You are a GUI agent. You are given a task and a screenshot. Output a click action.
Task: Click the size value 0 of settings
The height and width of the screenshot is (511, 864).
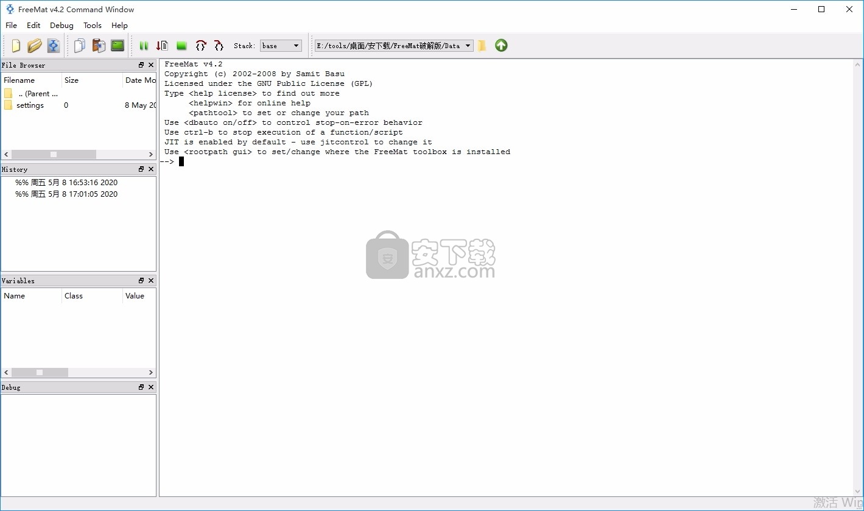66,105
